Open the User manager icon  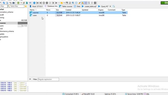pos(24,3)
